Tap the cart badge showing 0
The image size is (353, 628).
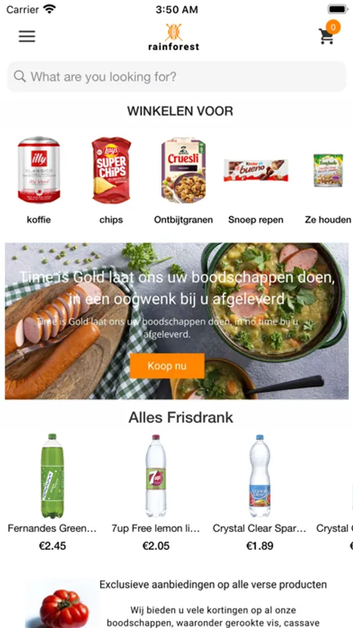coord(333,27)
